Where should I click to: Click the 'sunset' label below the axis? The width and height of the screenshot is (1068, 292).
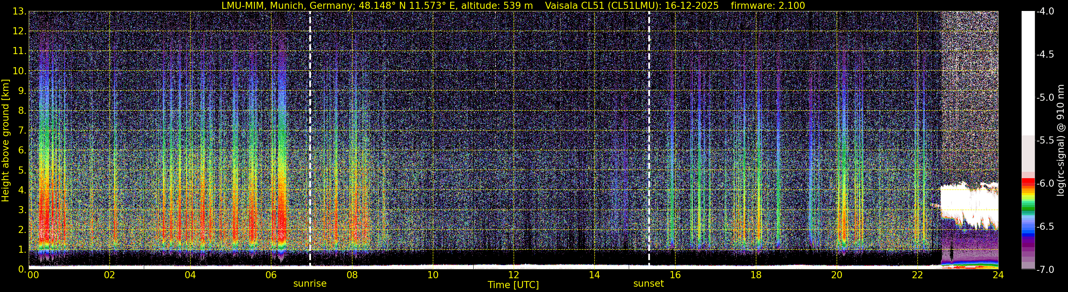click(649, 284)
